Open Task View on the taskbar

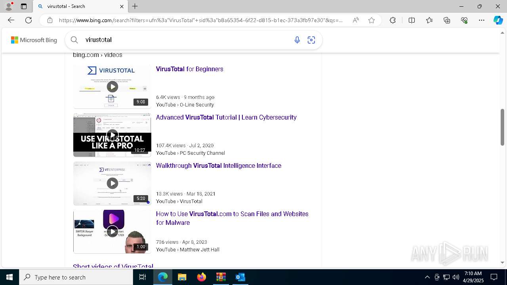tap(143, 277)
